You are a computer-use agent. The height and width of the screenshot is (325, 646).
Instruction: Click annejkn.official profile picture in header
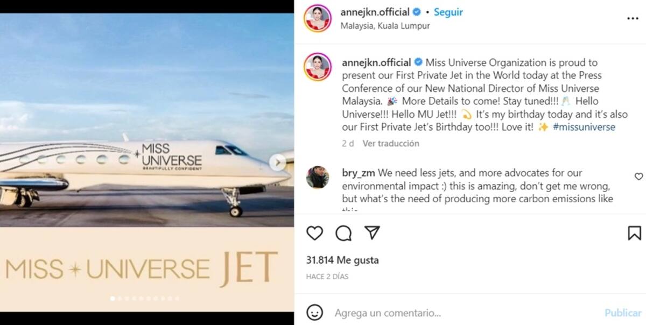(318, 18)
